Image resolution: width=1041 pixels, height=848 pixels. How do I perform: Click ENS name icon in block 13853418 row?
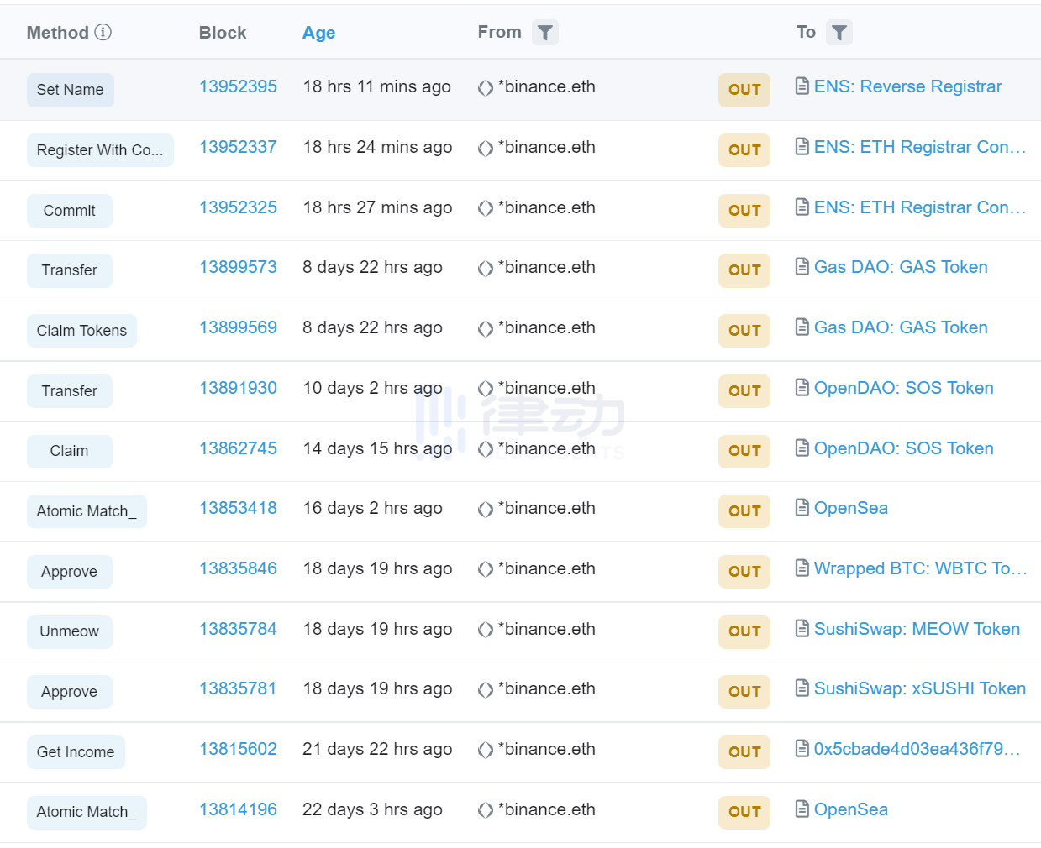tap(485, 510)
